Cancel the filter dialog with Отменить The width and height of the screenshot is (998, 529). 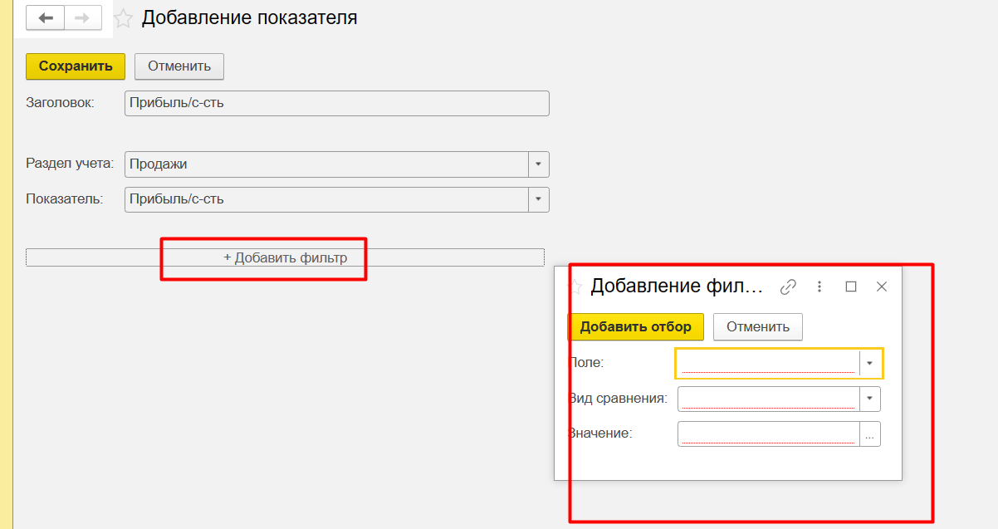(x=757, y=326)
